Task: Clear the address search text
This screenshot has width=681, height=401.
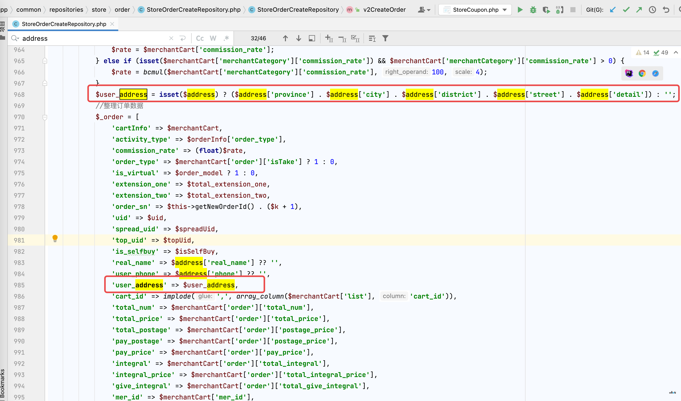Action: click(x=171, y=38)
